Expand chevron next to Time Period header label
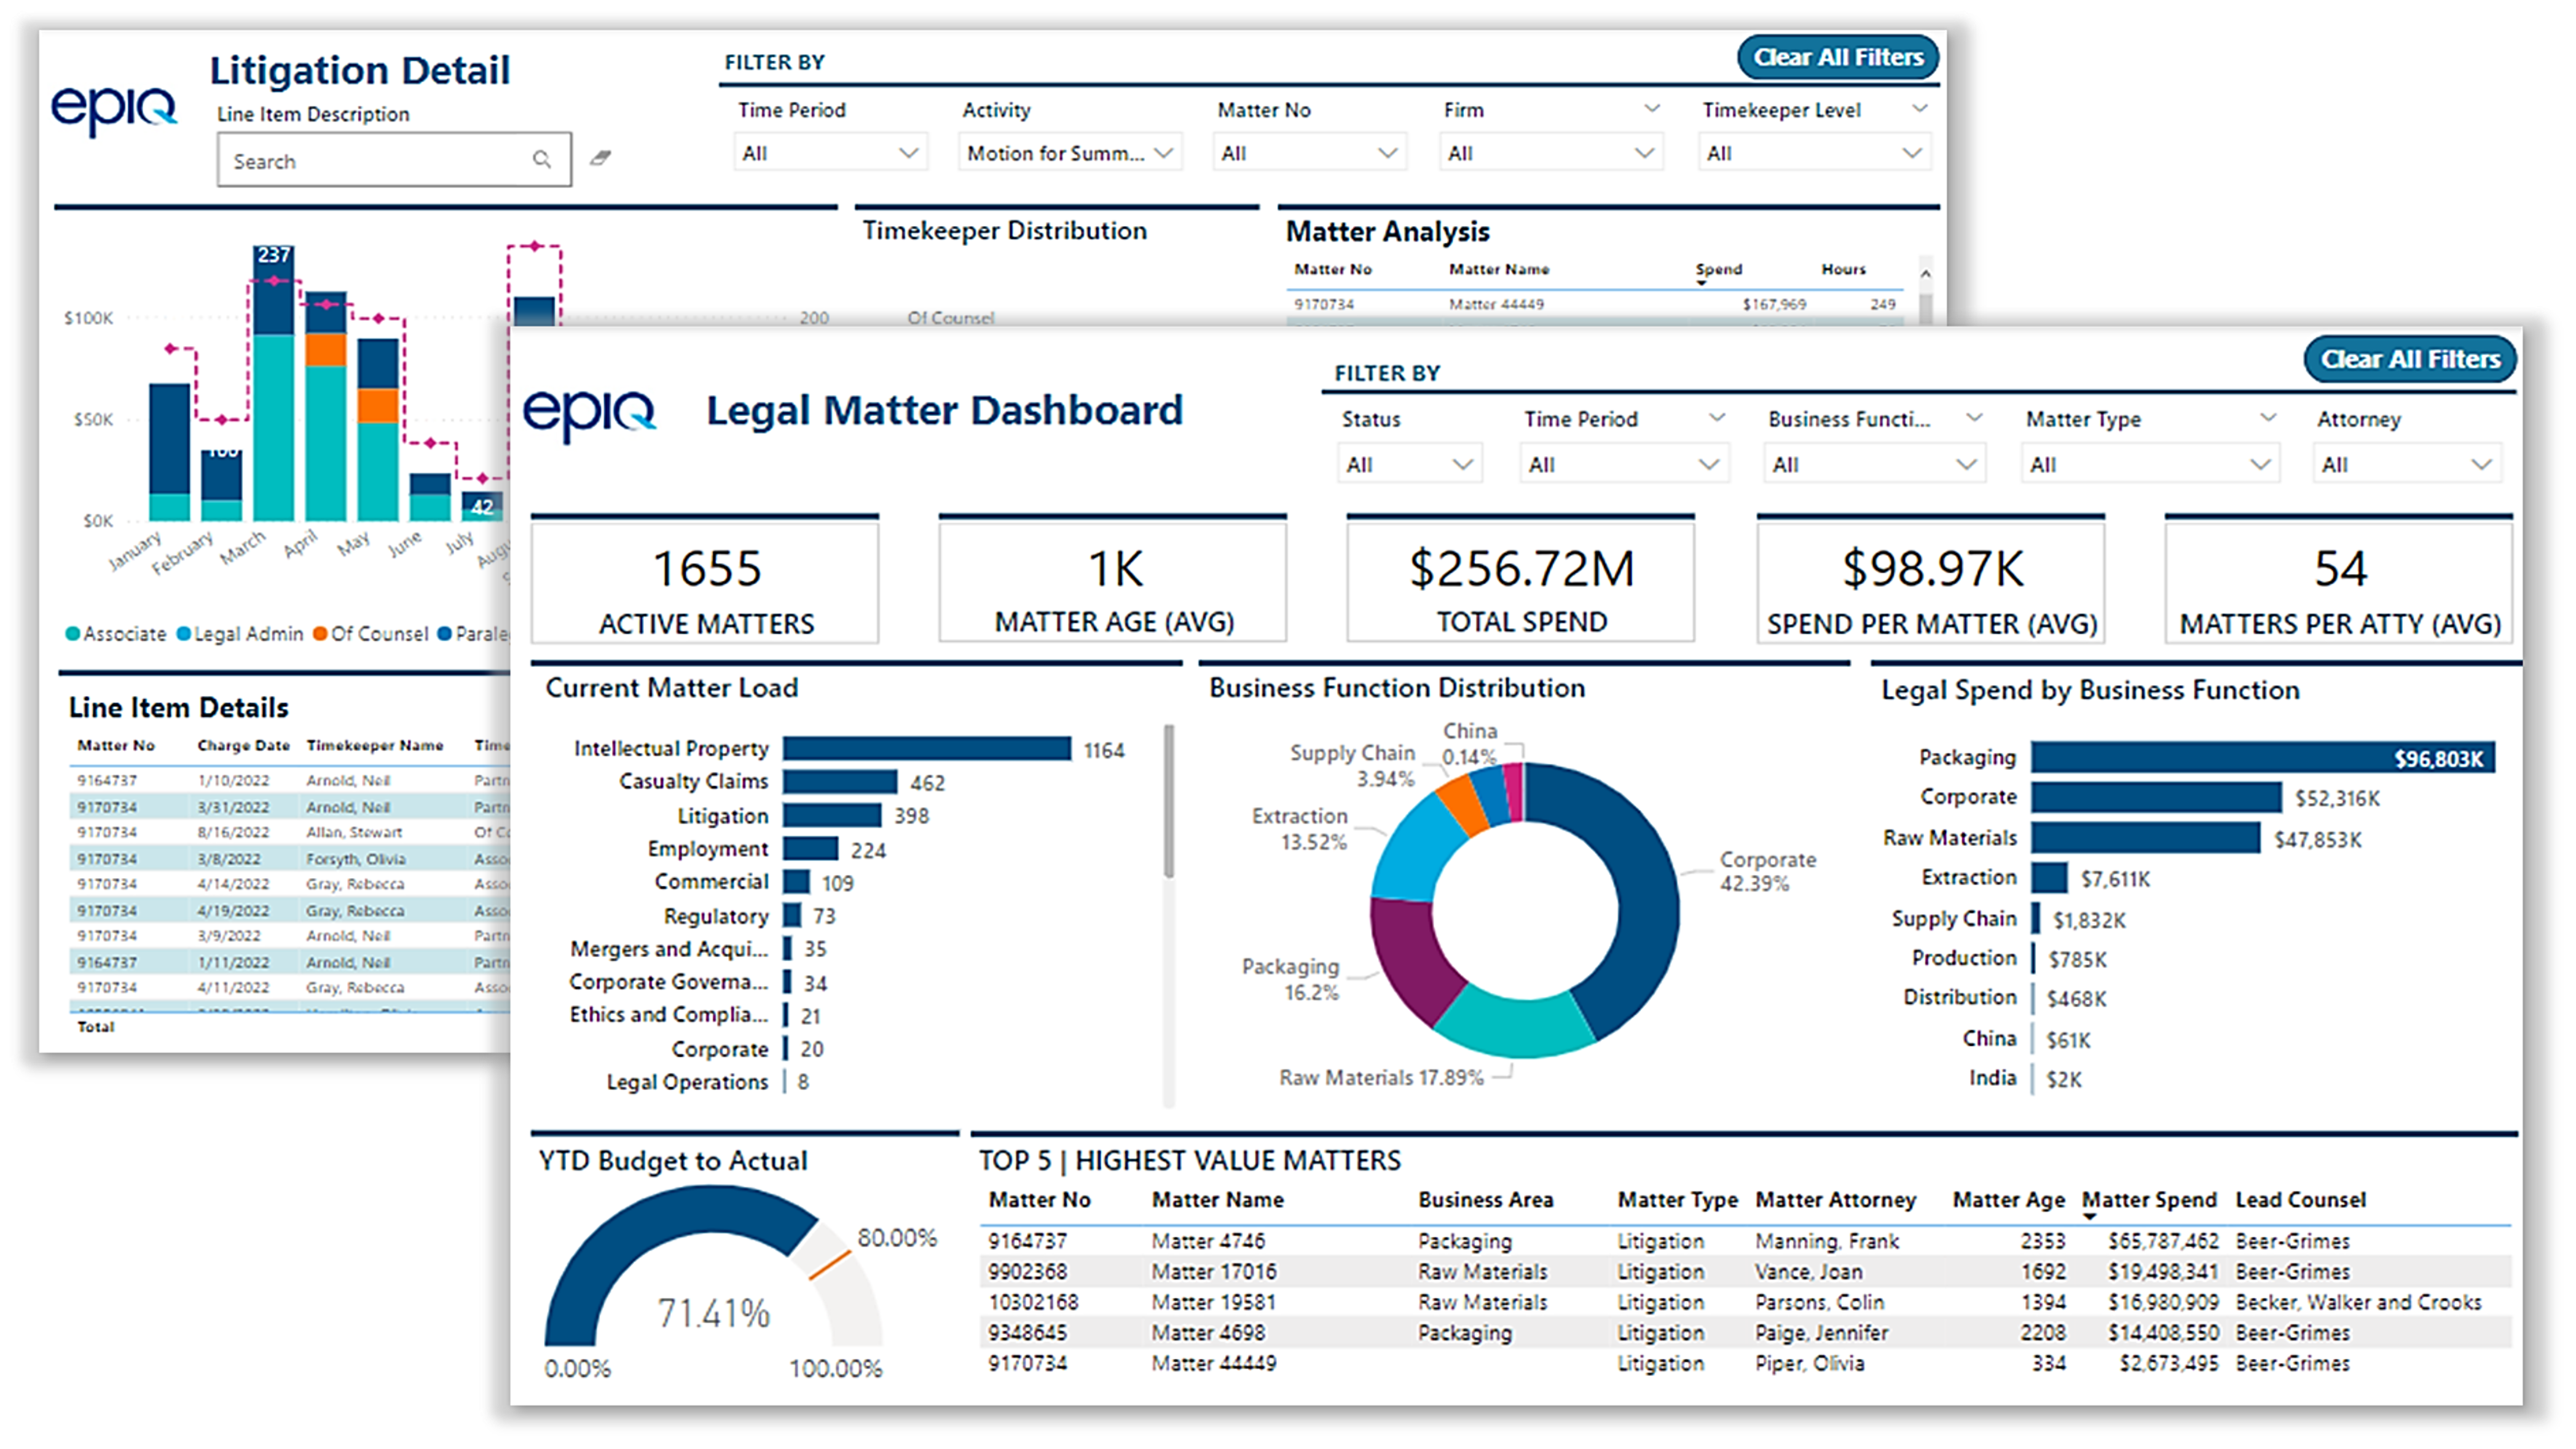Screen dimensions: 2576x1449 pos(1717,417)
